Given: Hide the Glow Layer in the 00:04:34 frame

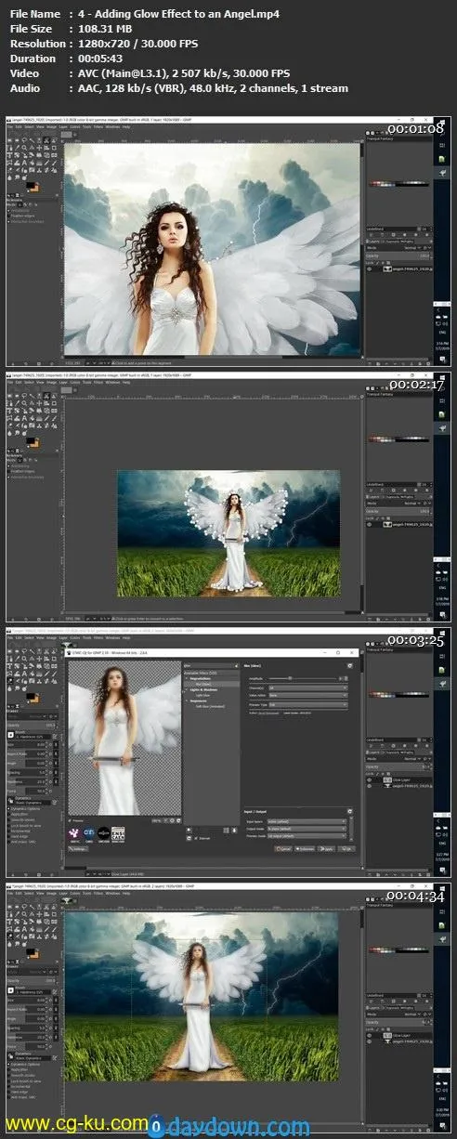Looking at the screenshot, I should point(370,1035).
